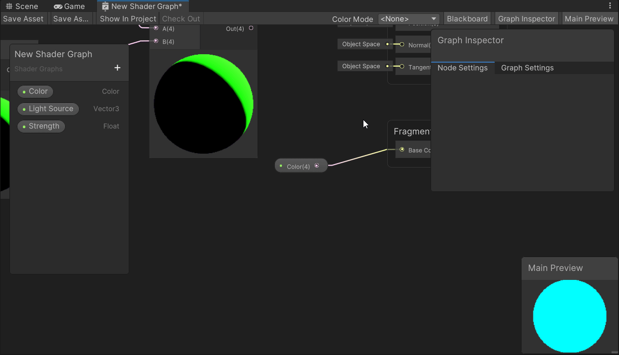Viewport: 619px width, 355px height.
Task: Click the Save Asset button
Action: (x=23, y=19)
